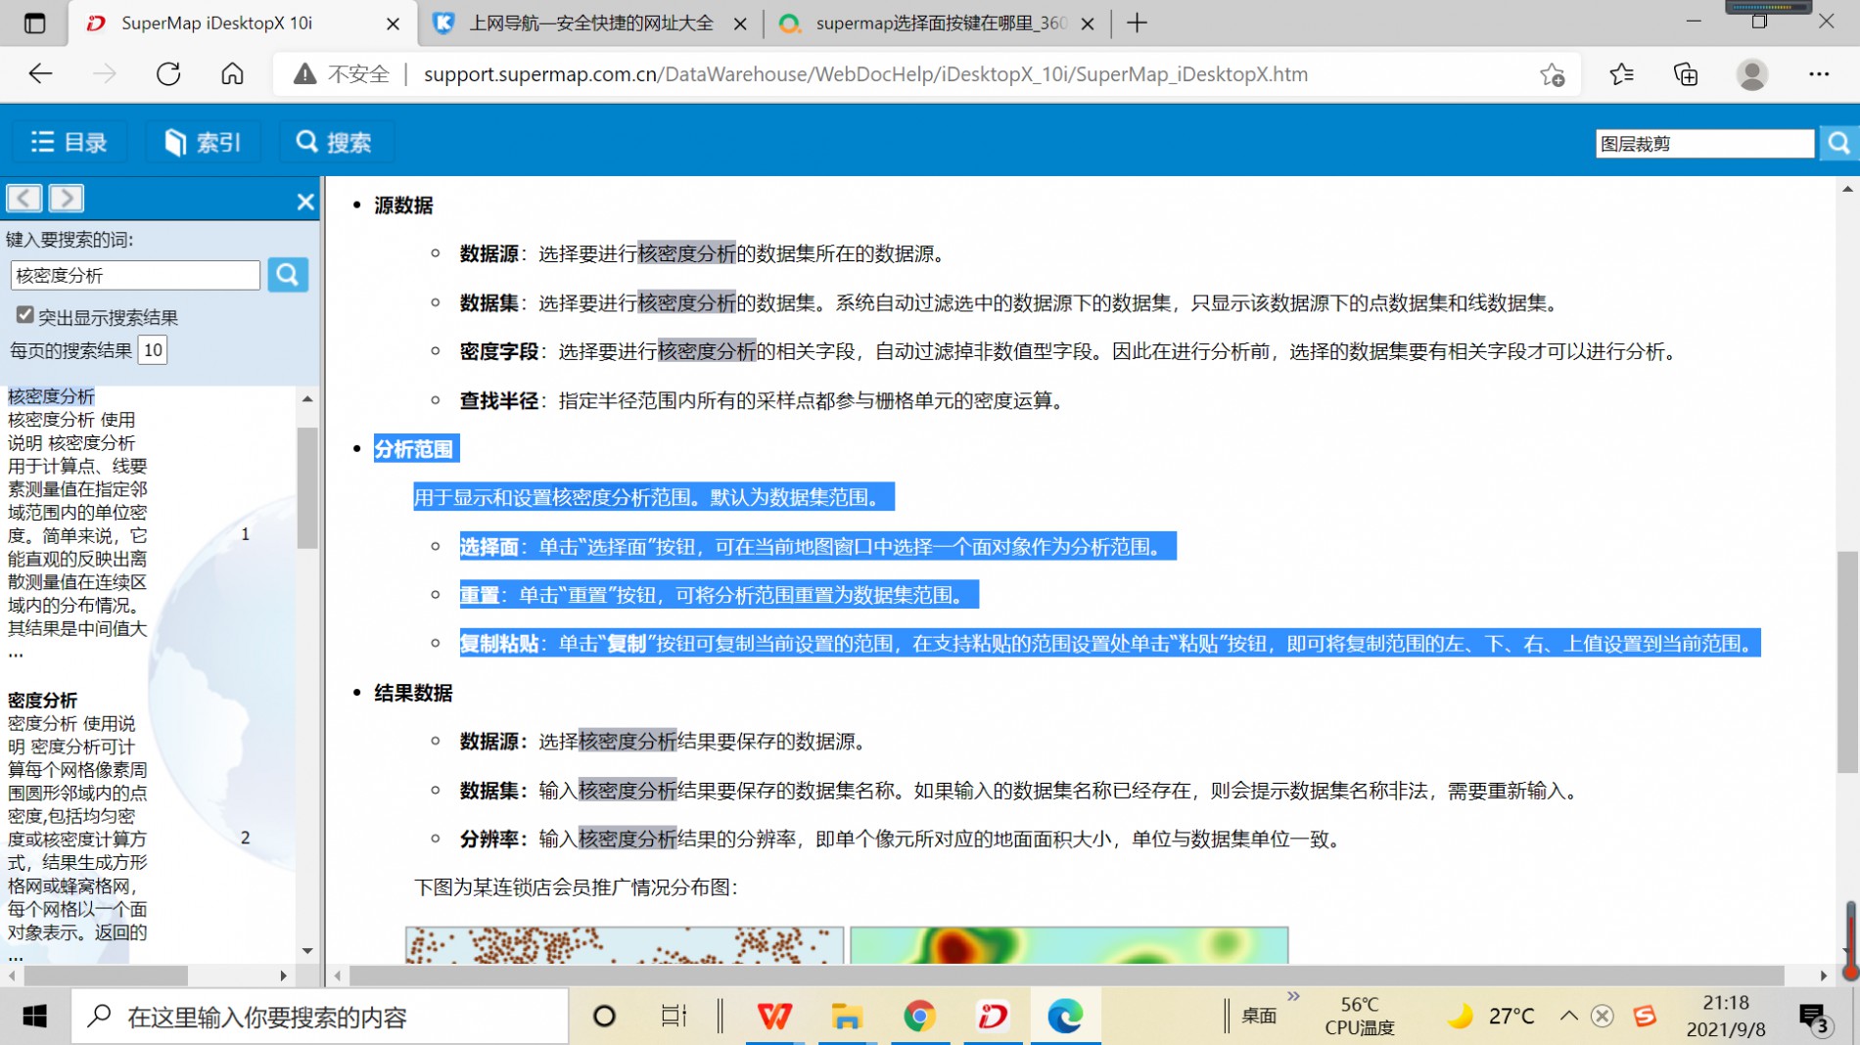Image resolution: width=1860 pixels, height=1045 pixels.
Task: Launch WPS Office from taskbar
Action: [x=774, y=1017]
